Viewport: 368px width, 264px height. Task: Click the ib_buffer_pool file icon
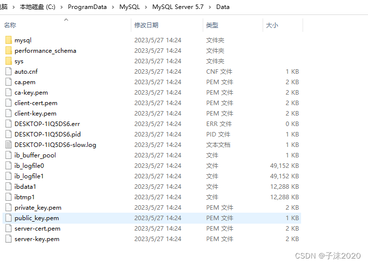[8, 155]
